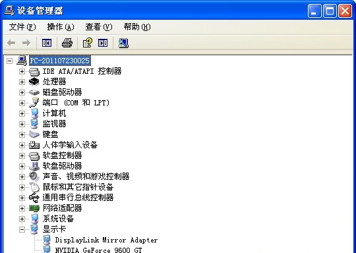Image resolution: width=356 pixels, height=253 pixels.
Task: Click the 系统设备 icon
Action: point(34,219)
